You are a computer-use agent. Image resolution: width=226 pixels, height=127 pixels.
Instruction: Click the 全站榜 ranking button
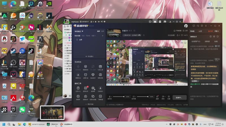pos(171,35)
